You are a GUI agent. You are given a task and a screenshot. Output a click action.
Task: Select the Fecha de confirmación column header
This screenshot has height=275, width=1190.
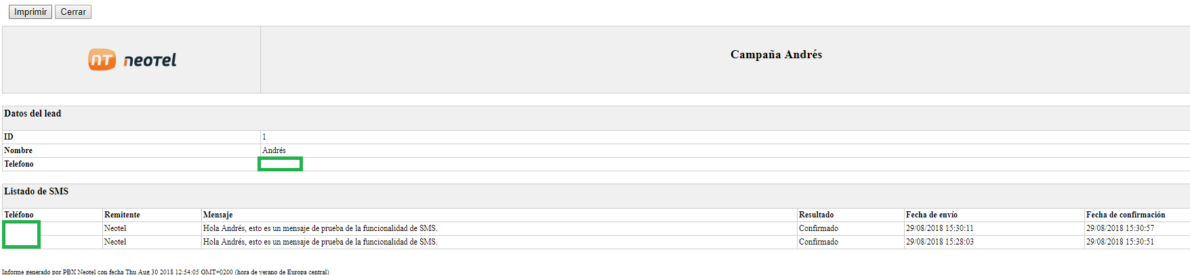(1126, 215)
